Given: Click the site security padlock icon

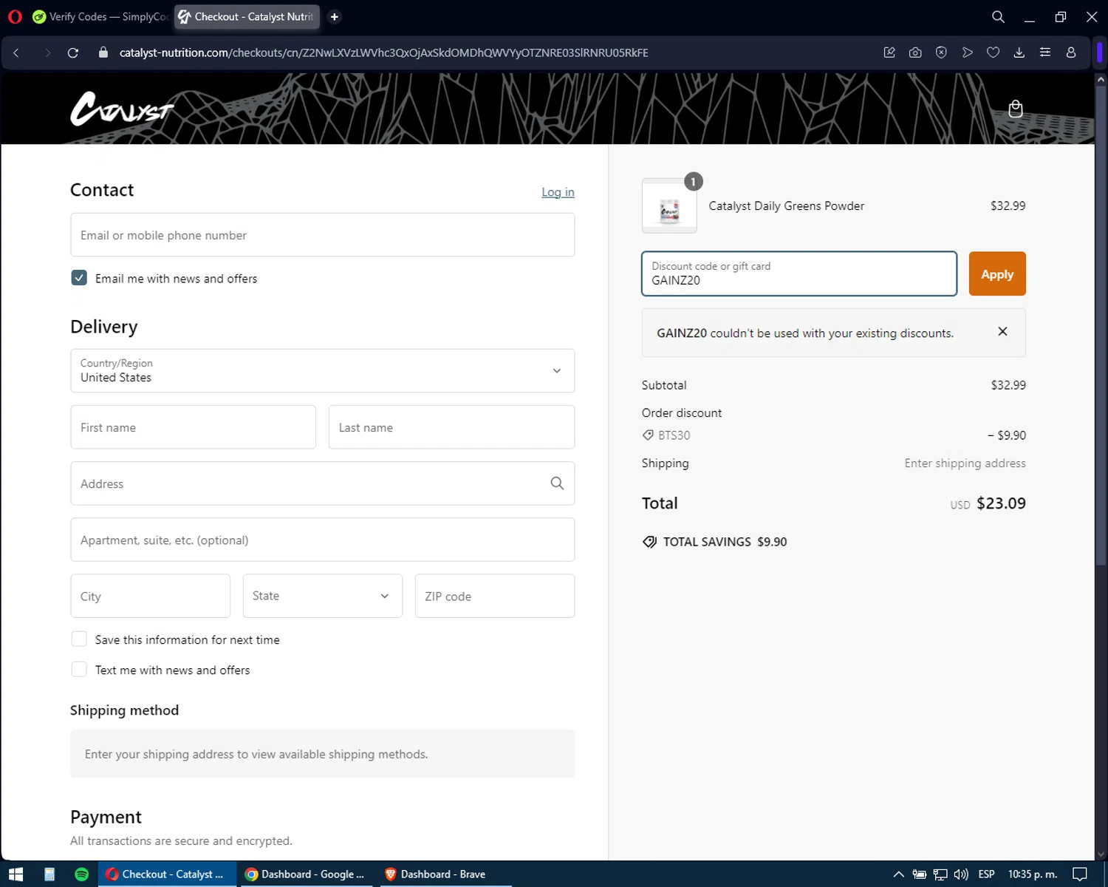Looking at the screenshot, I should click(103, 52).
